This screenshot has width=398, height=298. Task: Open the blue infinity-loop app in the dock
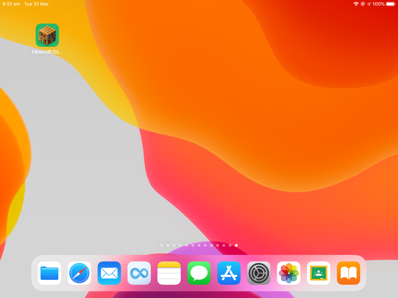(x=139, y=273)
